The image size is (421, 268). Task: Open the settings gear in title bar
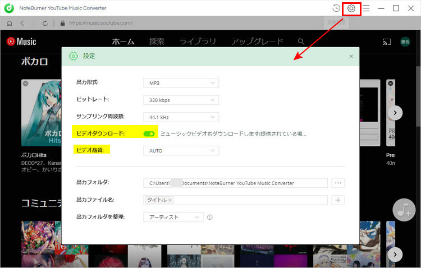[351, 8]
